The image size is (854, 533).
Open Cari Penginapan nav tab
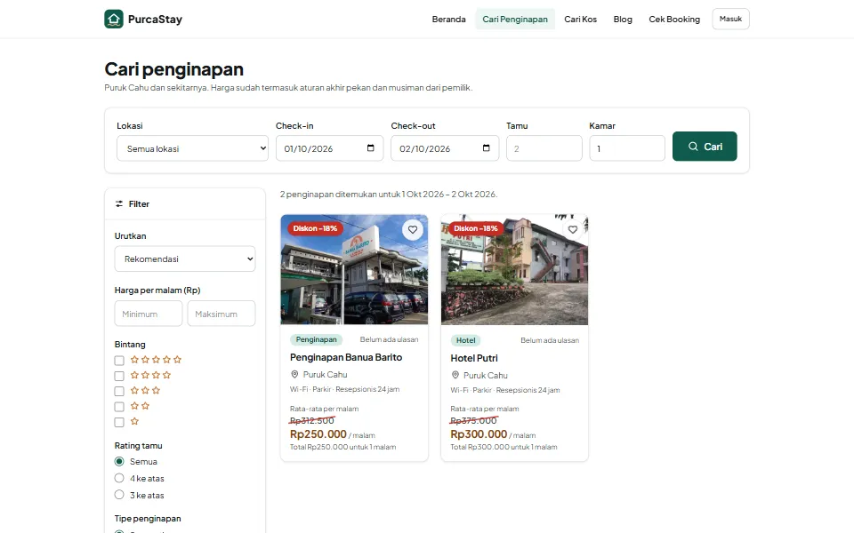[515, 19]
